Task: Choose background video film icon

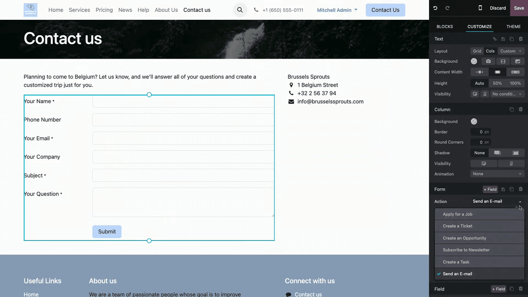Action: [x=503, y=61]
